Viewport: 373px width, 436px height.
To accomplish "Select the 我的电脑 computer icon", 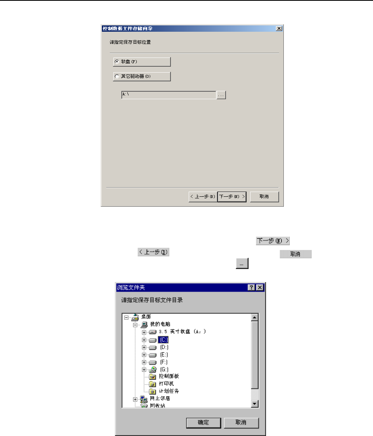I will pos(144,325).
